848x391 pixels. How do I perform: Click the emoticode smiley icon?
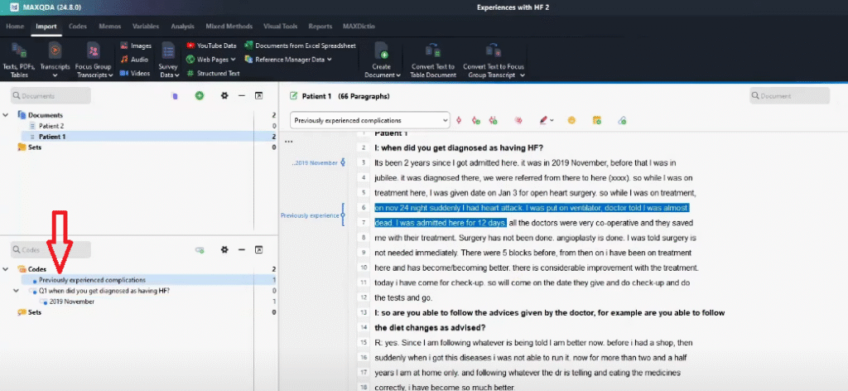click(x=571, y=120)
